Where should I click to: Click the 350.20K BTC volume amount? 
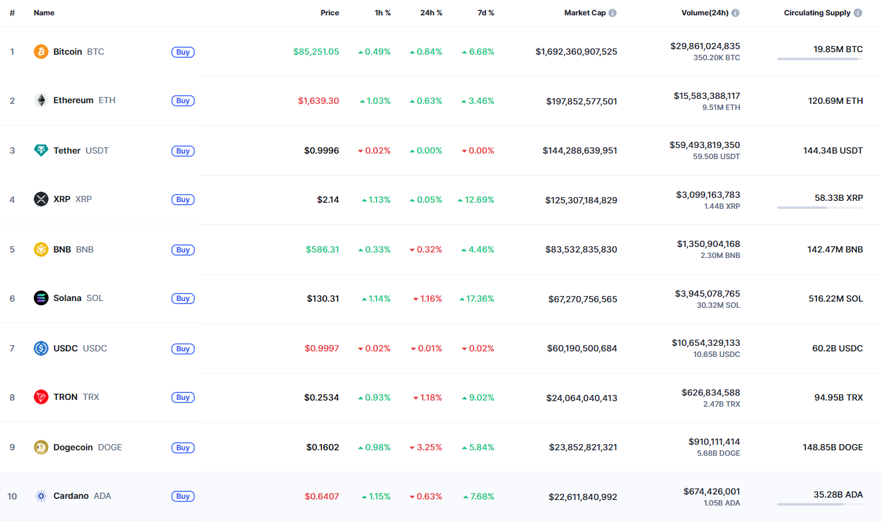[717, 58]
